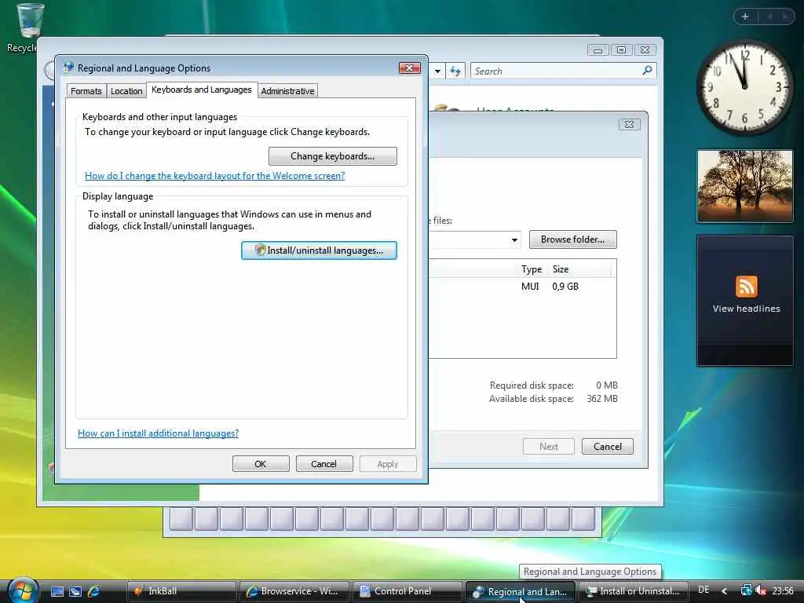This screenshot has height=603, width=804.
Task: Select the MUI language row
Action: coord(522,286)
